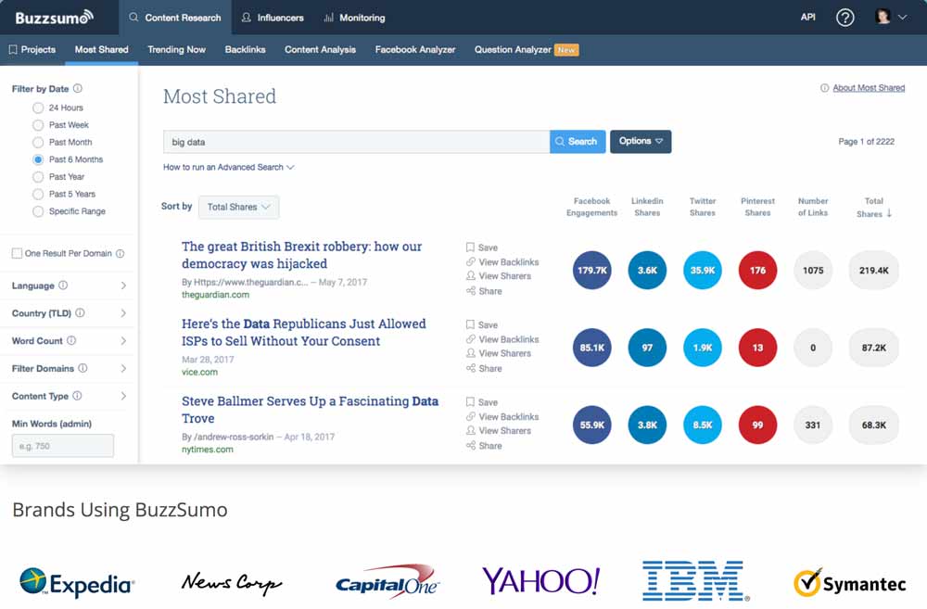Click the Filter Domains info icon
This screenshot has height=609, width=927.
[x=83, y=368]
